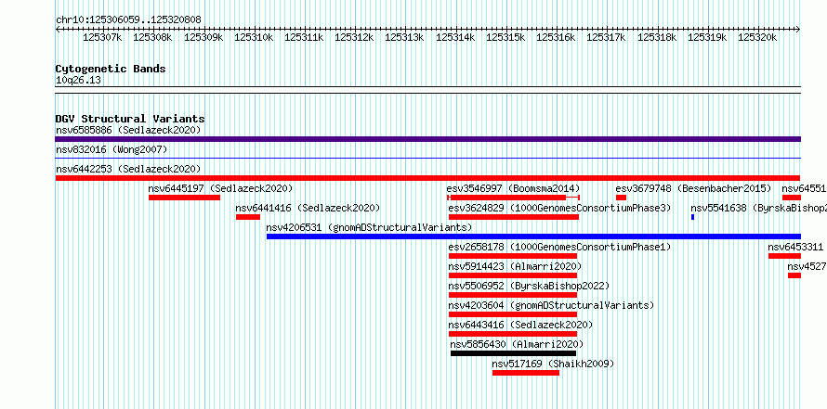The width and height of the screenshot is (827, 409).
Task: Open esv2658178 (1000GenomesConsortiumPhase1) label
Action: coord(559,247)
